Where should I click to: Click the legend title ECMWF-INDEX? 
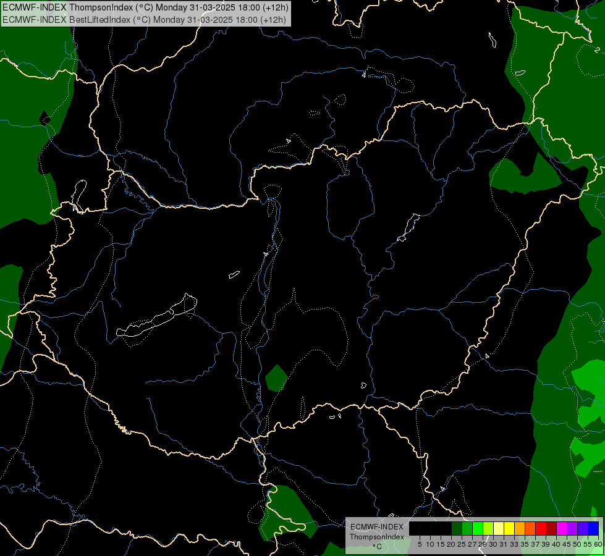pos(377,527)
